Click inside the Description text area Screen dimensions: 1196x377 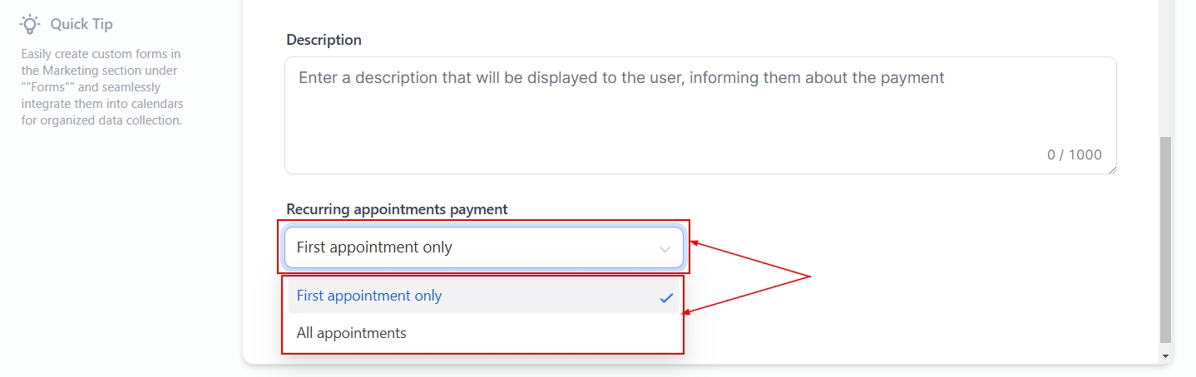tap(699, 125)
